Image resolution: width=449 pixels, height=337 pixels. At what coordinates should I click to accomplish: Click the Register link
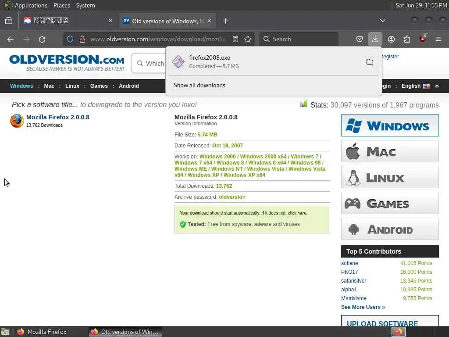[x=390, y=57]
